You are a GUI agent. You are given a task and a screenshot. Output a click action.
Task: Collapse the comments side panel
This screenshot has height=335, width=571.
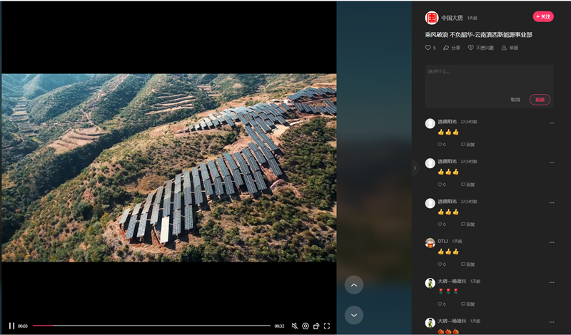point(415,168)
